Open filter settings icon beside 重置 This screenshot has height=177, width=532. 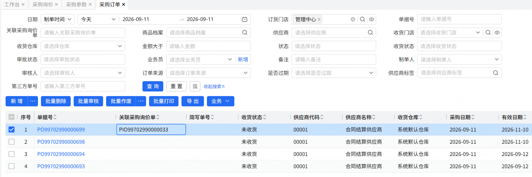(x=195, y=86)
